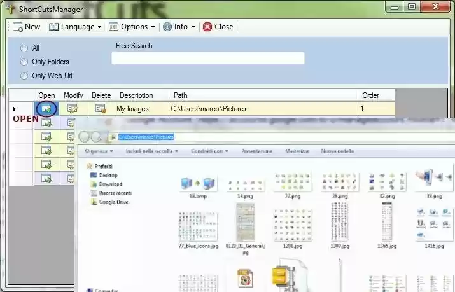Select the 18.png thumbnail
455x292 pixels.
tap(245, 184)
